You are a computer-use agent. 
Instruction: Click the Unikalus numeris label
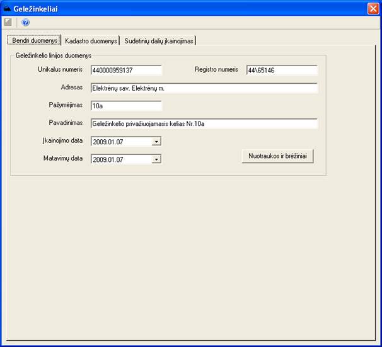[x=60, y=69]
